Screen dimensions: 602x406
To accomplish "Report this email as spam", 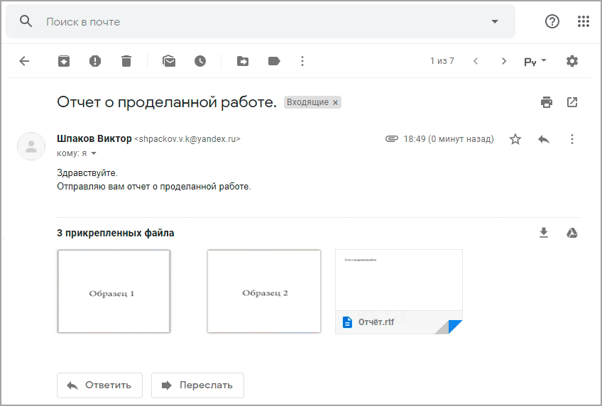I will point(95,61).
